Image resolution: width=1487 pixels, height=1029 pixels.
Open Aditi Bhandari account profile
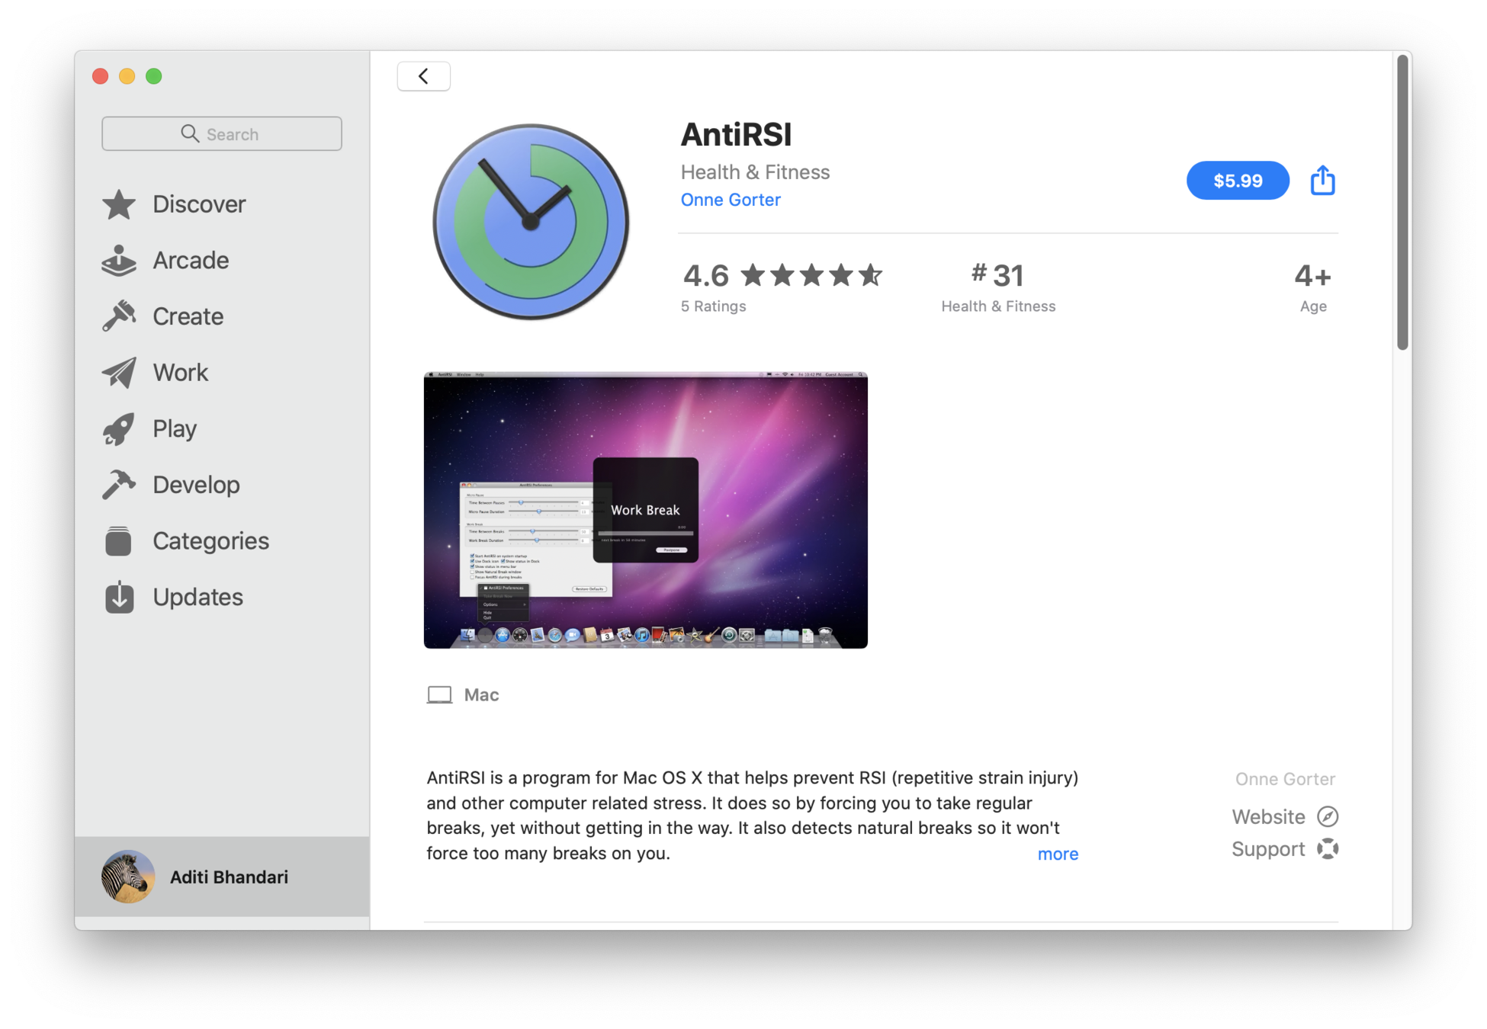222,877
